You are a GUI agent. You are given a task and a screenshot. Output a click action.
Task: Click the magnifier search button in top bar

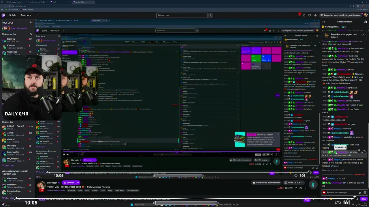click(210, 15)
